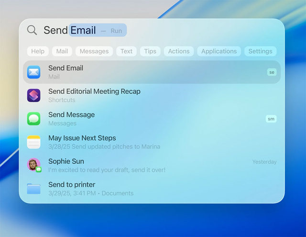The width and height of the screenshot is (306, 237).
Task: Click the green Messages app icon
Action: [x=34, y=119]
